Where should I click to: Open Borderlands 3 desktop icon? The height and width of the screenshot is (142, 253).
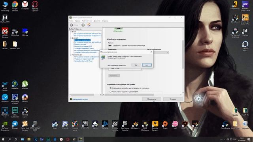(x=235, y=5)
